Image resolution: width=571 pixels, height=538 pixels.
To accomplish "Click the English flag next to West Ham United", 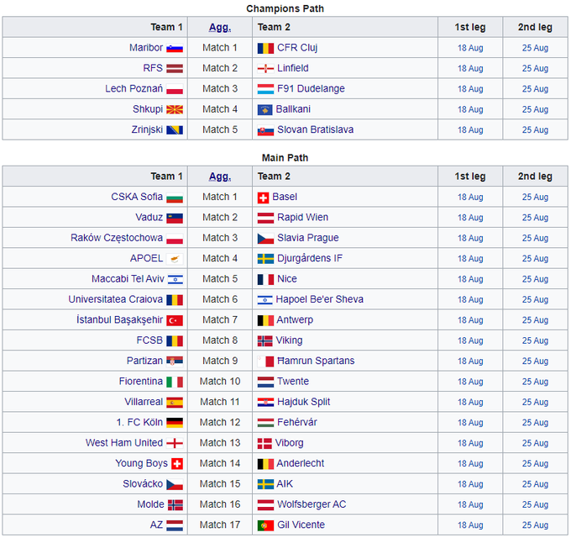I will pyautogui.click(x=175, y=443).
